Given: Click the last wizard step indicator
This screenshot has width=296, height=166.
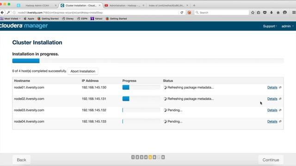Looking at the screenshot, I should point(163,157).
